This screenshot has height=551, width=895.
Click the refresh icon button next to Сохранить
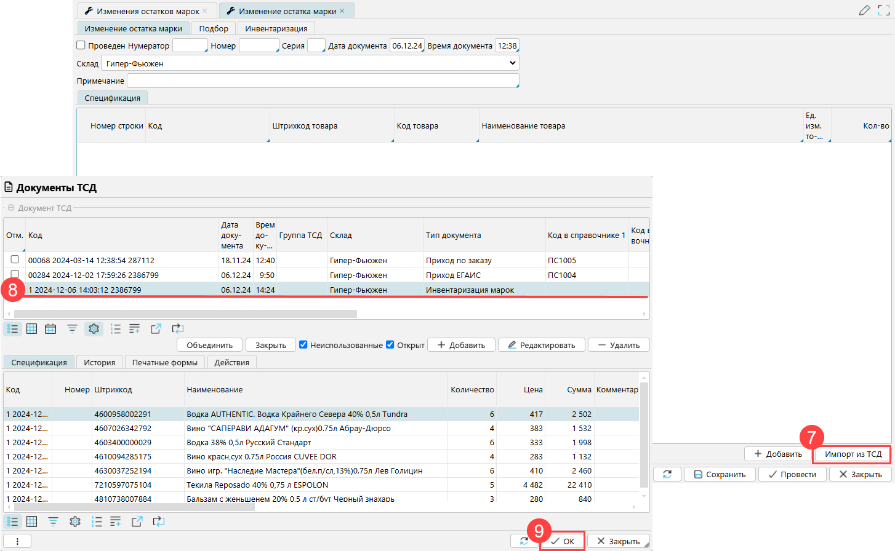(x=667, y=474)
